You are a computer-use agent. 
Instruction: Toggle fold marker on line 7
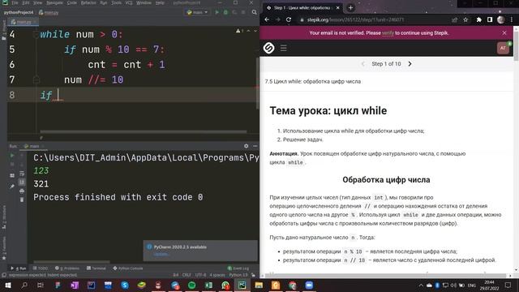pyautogui.click(x=36, y=79)
